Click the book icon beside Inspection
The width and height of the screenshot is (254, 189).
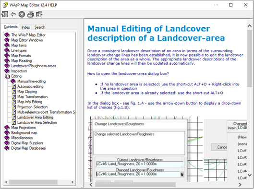click(x=7, y=71)
